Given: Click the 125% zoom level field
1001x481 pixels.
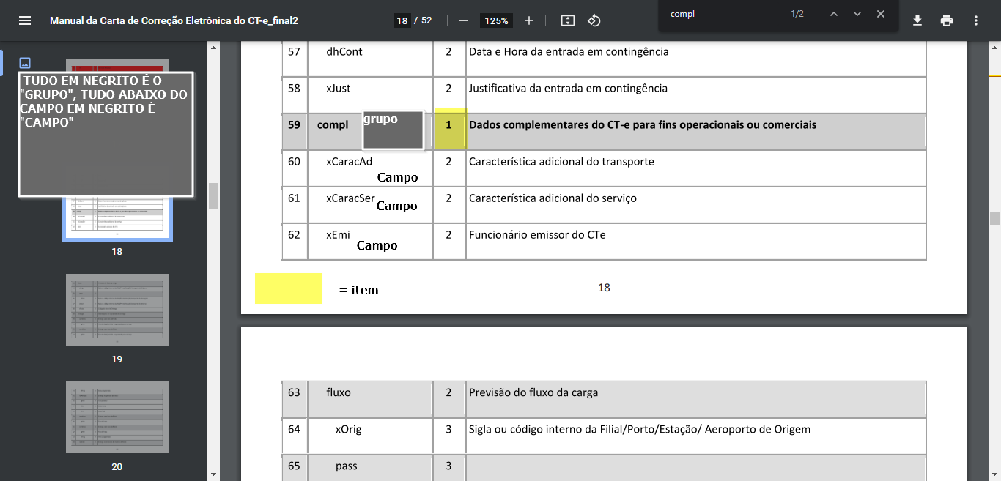Looking at the screenshot, I should (496, 20).
